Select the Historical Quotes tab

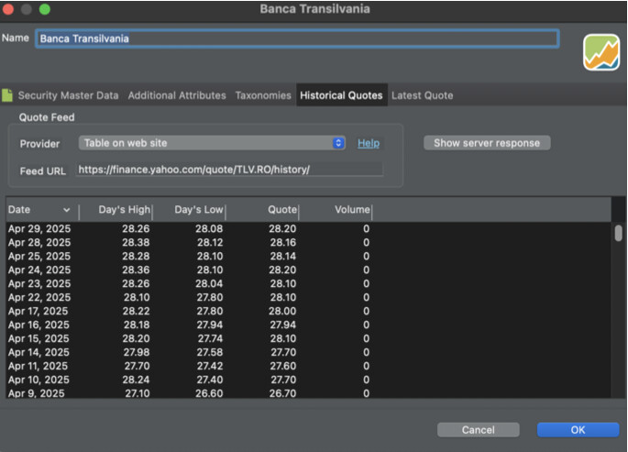(341, 95)
